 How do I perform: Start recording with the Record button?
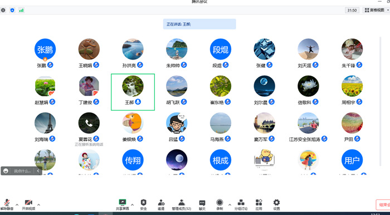(x=220, y=204)
